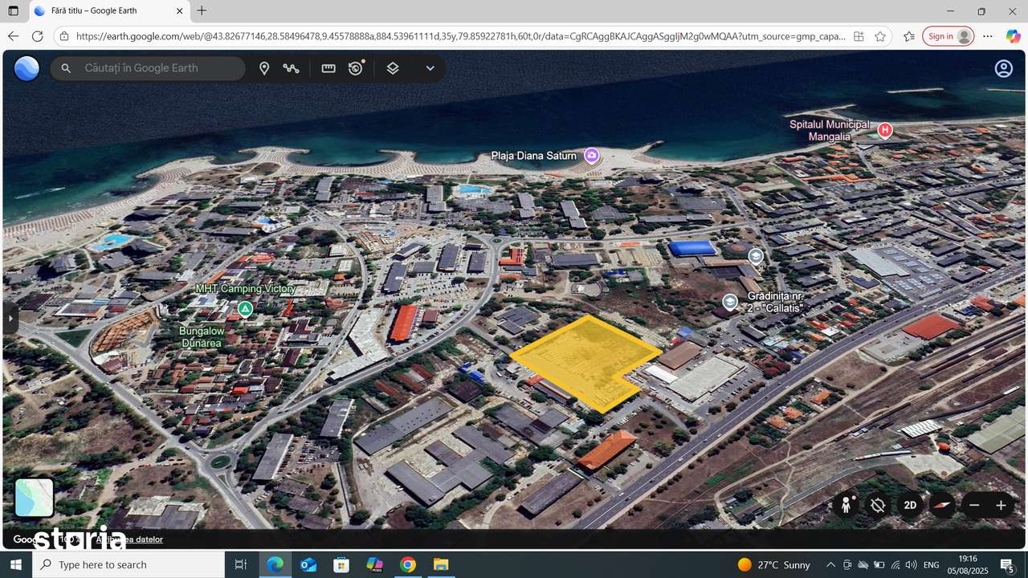The height and width of the screenshot is (578, 1028).
Task: Select the Add path tool
Action: tap(292, 68)
